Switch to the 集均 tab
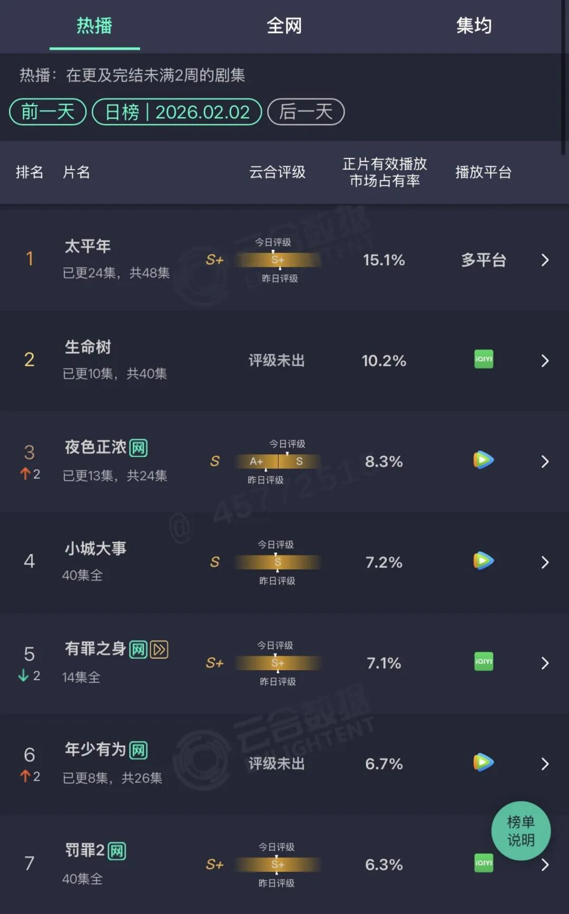Image resolution: width=569 pixels, height=914 pixels. [474, 25]
